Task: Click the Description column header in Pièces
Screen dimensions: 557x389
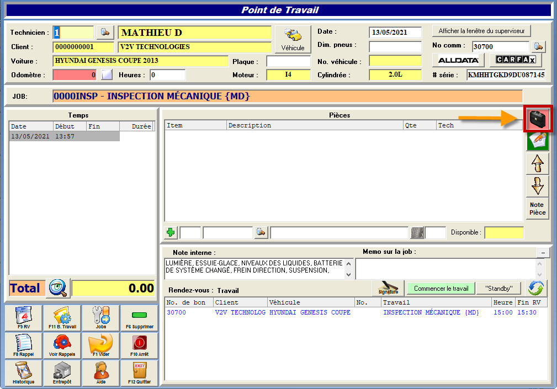Action: [315, 125]
